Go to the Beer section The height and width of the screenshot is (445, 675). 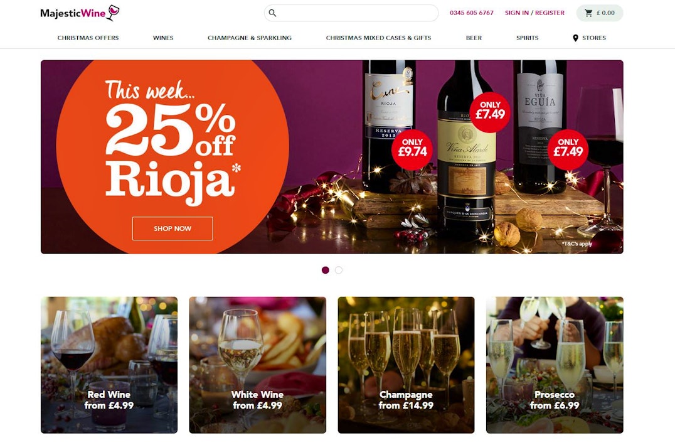tap(474, 38)
